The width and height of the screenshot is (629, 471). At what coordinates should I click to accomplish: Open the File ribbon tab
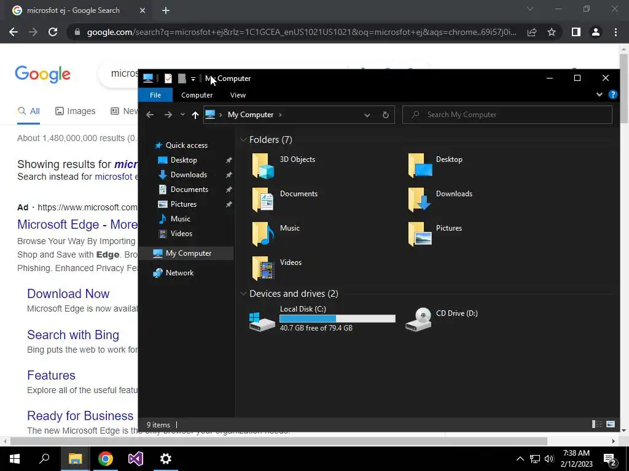(155, 95)
